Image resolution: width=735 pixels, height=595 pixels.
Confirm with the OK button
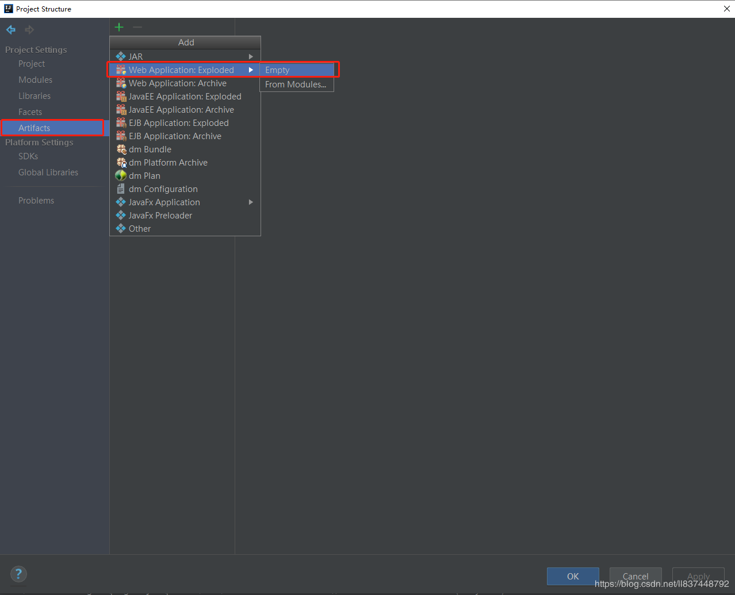point(573,576)
